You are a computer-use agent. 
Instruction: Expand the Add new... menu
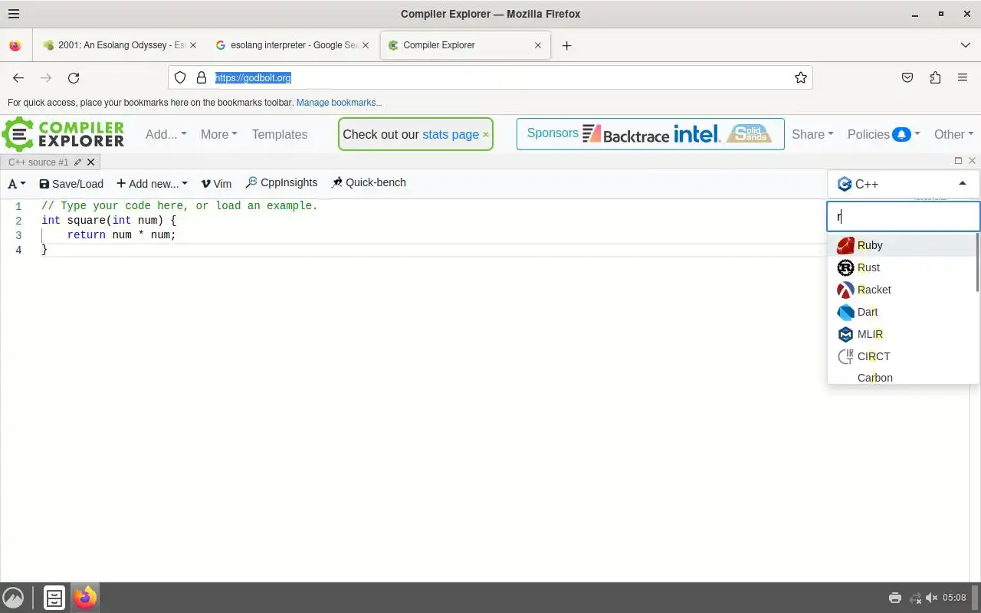152,184
